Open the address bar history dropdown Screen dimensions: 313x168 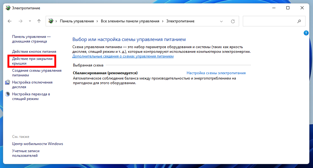(x=221, y=21)
